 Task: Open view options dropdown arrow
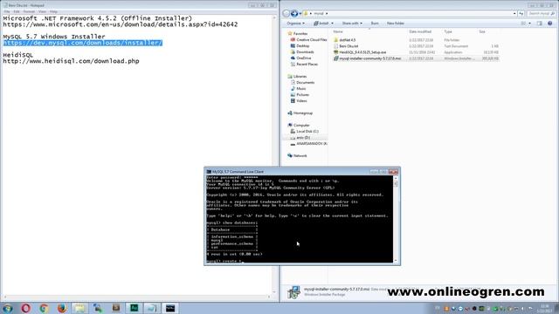529,24
